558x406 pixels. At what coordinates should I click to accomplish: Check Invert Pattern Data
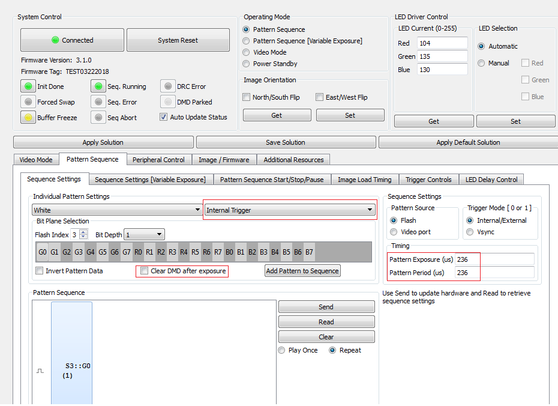click(40, 271)
